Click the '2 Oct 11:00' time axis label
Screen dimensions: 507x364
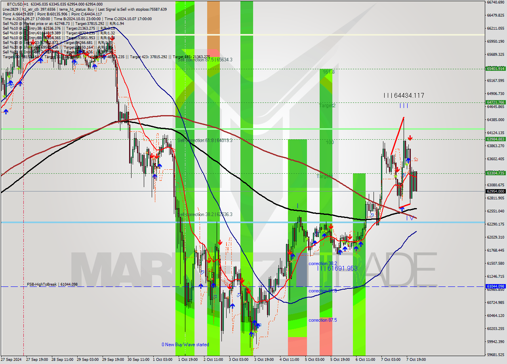click(x=213, y=360)
